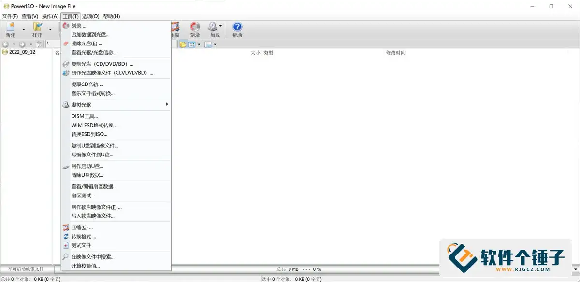Screen dimensions: 580x282
Task: Click the Up one level icon
Action: click(39, 44)
